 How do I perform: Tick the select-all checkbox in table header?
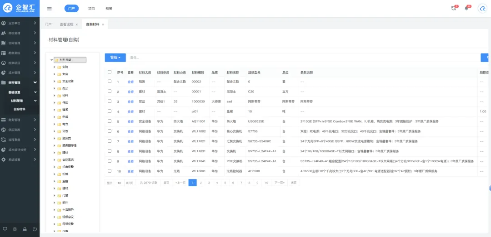tap(110, 72)
